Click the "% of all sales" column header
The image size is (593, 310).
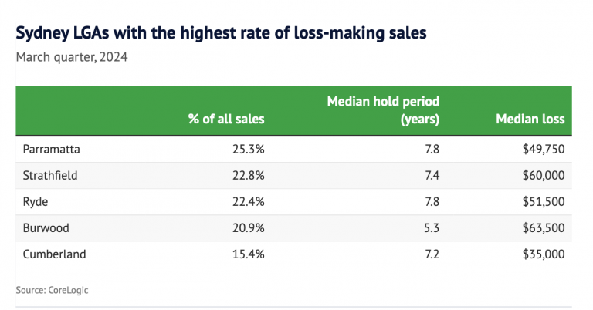tap(225, 120)
